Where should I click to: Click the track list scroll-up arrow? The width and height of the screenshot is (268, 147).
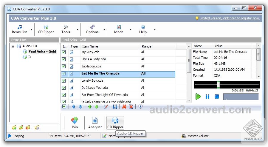coord(189,46)
